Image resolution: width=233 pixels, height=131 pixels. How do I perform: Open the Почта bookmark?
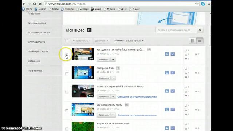point(27,9)
